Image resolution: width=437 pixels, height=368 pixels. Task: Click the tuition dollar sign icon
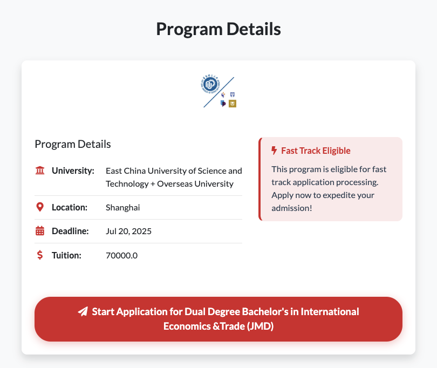tap(40, 255)
